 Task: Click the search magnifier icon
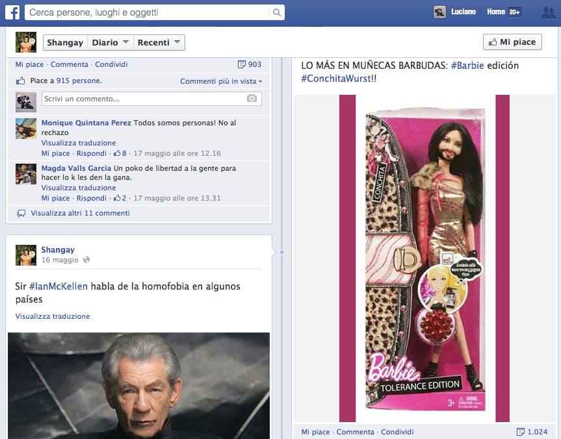277,12
